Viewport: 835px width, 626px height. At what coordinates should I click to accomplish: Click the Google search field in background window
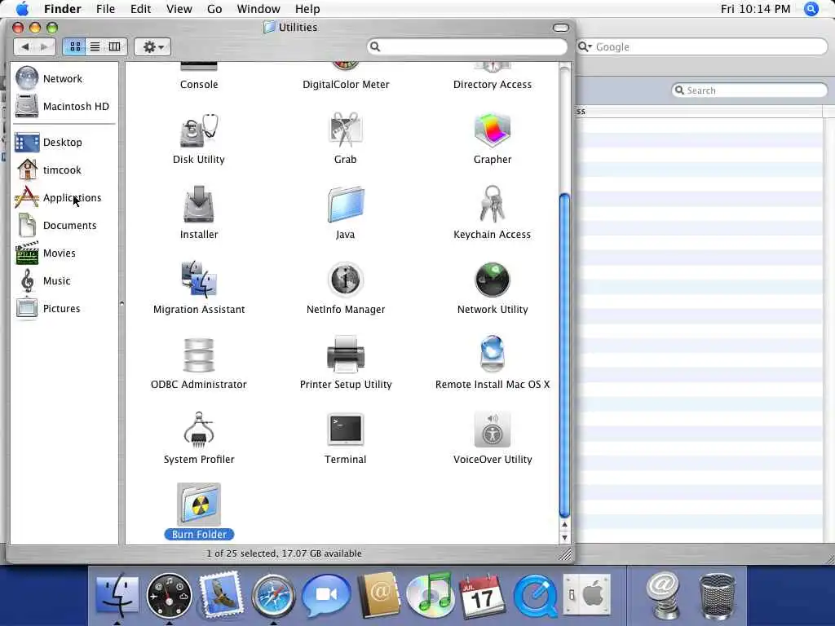pyautogui.click(x=702, y=46)
